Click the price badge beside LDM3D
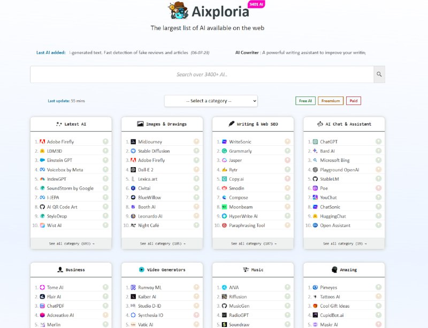 tap(105, 151)
